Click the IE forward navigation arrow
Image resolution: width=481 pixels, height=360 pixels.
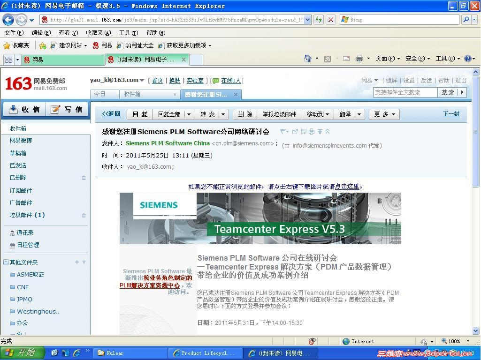[x=21, y=20]
